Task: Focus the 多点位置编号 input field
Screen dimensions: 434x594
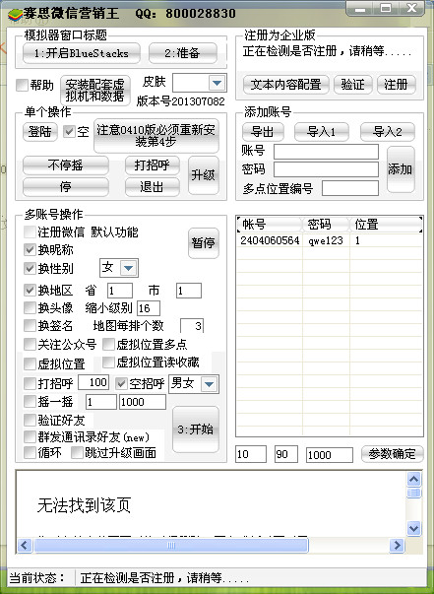Action: click(x=350, y=188)
